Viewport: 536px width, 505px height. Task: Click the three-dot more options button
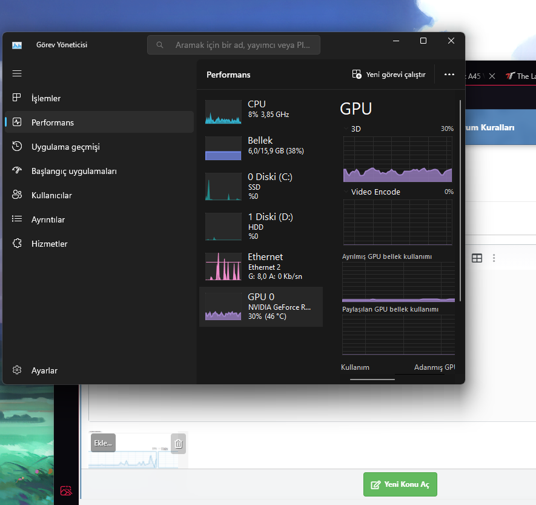click(449, 75)
